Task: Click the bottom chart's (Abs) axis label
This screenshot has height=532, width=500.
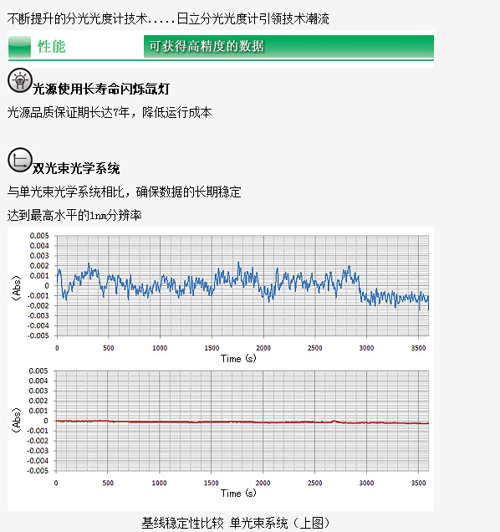Action: pyautogui.click(x=16, y=421)
